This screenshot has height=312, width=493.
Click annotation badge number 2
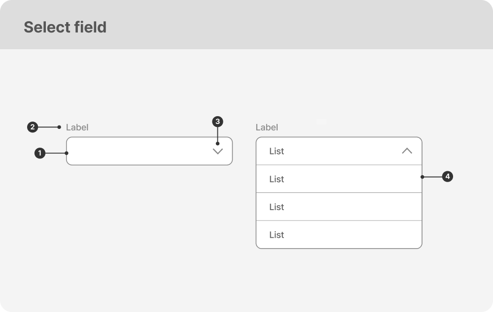click(32, 127)
